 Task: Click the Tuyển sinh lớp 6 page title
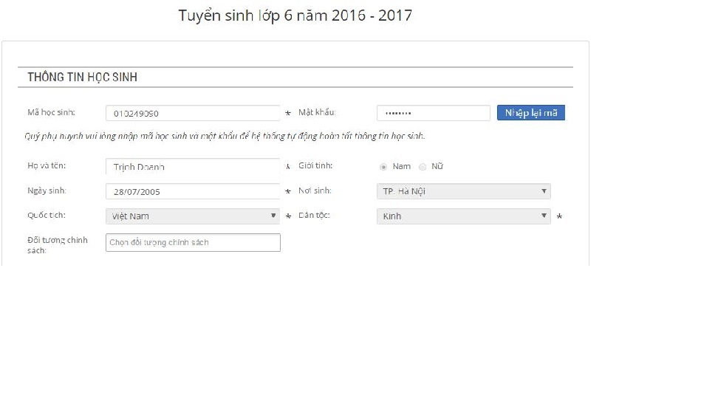pos(295,16)
